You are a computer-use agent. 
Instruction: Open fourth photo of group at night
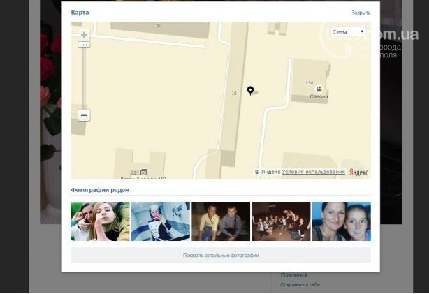pyautogui.click(x=281, y=221)
